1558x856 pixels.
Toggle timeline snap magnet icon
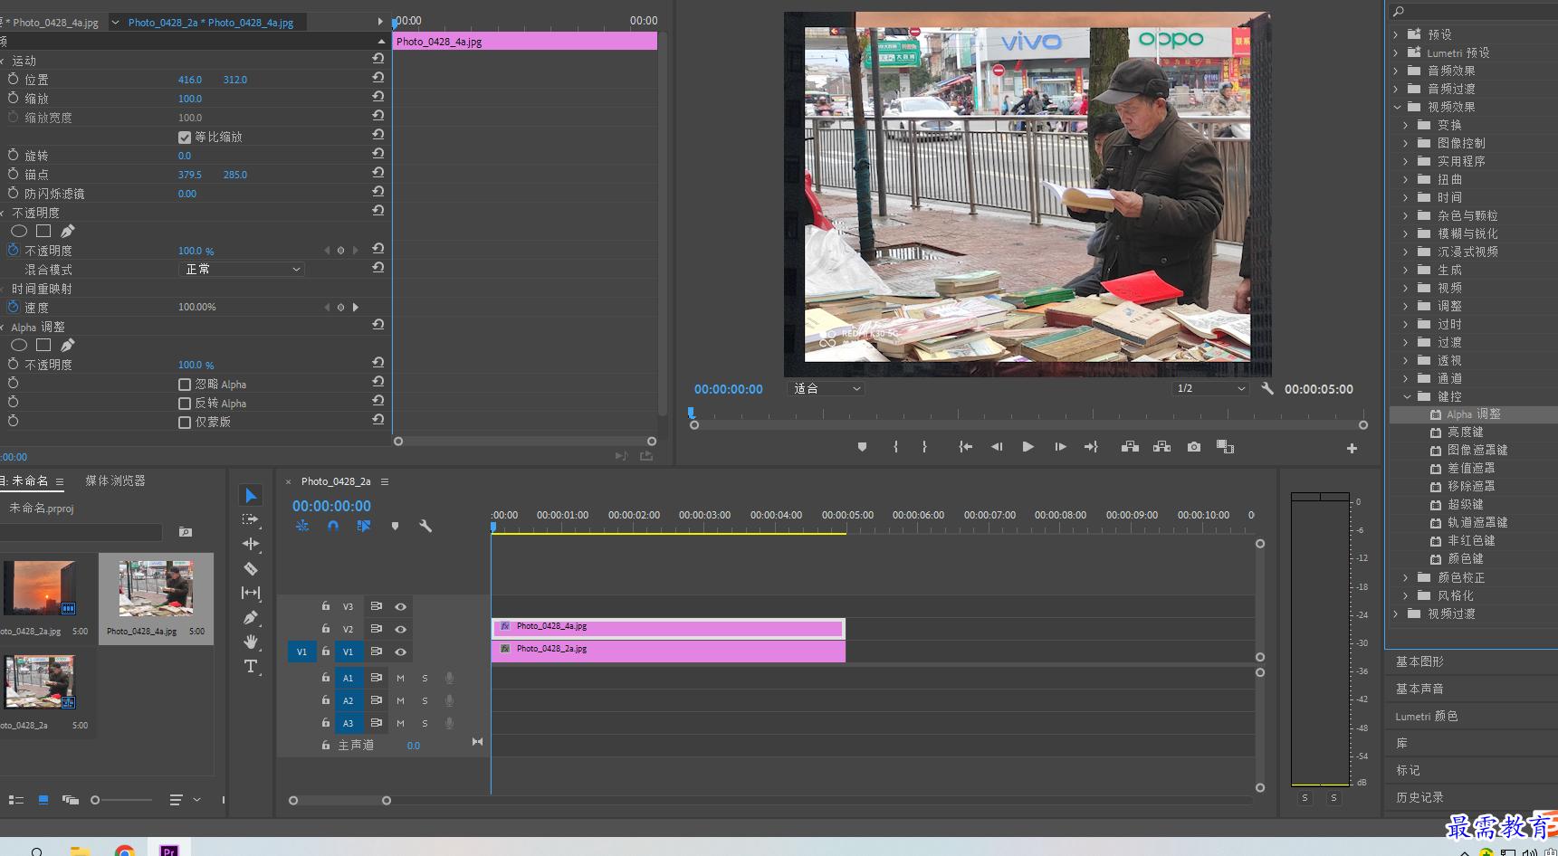[x=333, y=526]
